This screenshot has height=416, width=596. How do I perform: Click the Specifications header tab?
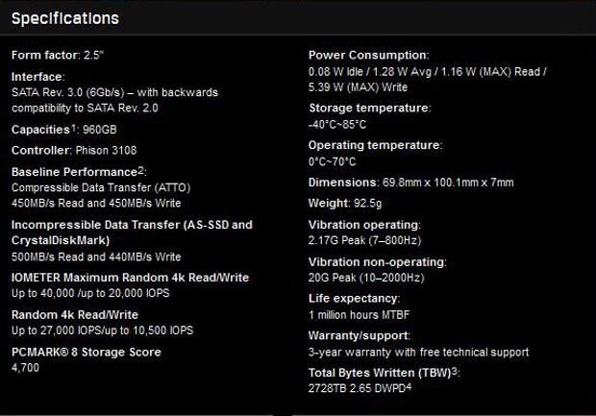click(x=65, y=18)
